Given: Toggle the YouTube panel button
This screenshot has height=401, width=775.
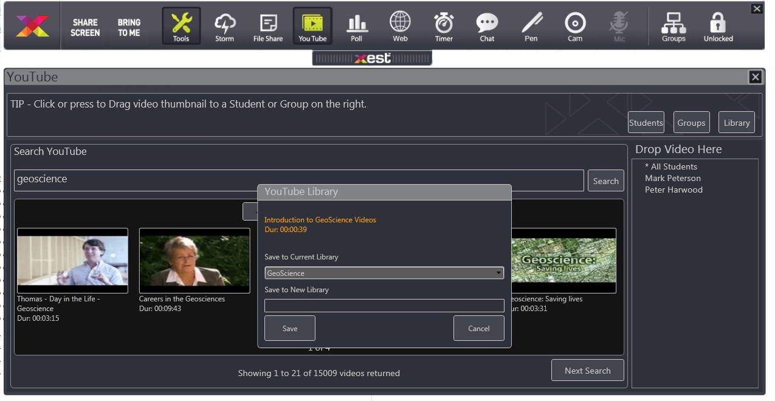Looking at the screenshot, I should [312, 26].
